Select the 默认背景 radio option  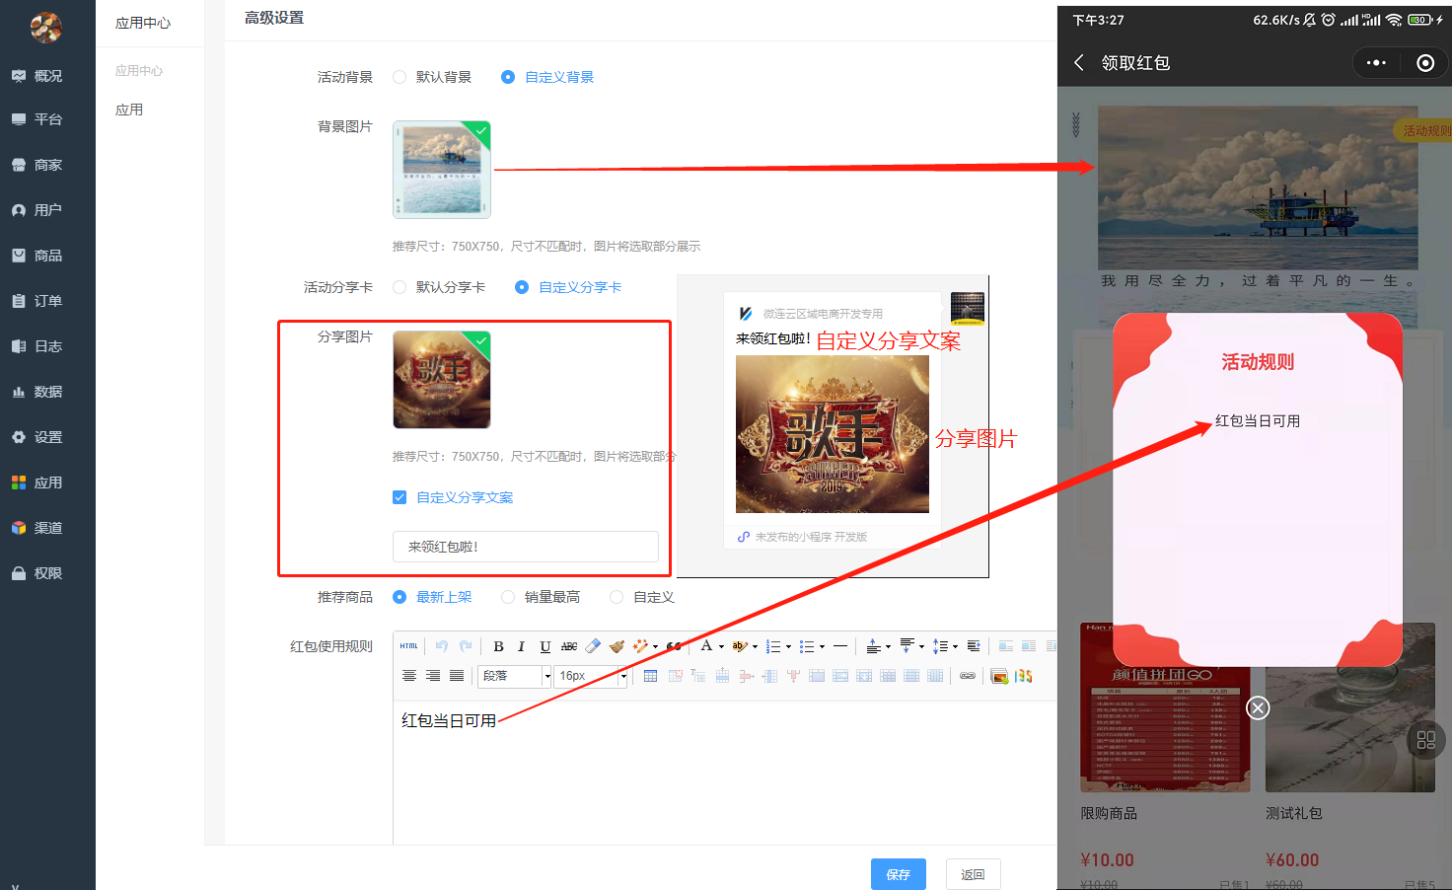point(399,77)
